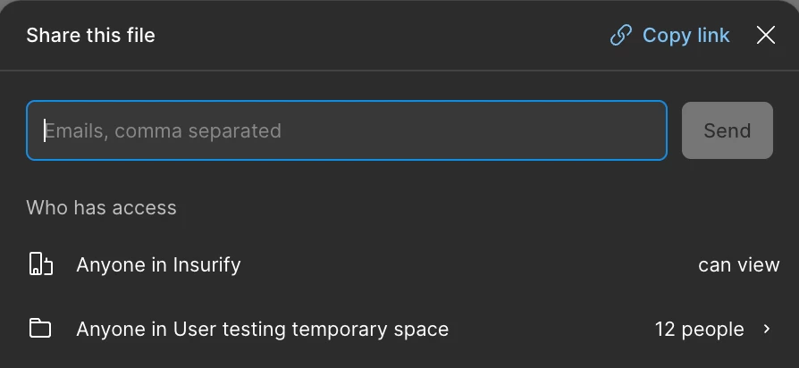Open the can view permission dropdown
Screen dimensions: 799x368
tap(738, 264)
